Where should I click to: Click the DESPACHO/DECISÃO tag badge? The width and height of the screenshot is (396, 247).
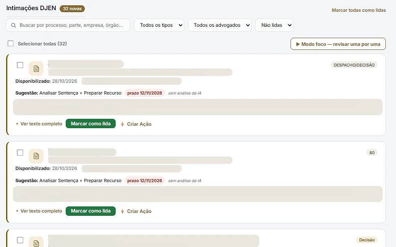pos(354,65)
